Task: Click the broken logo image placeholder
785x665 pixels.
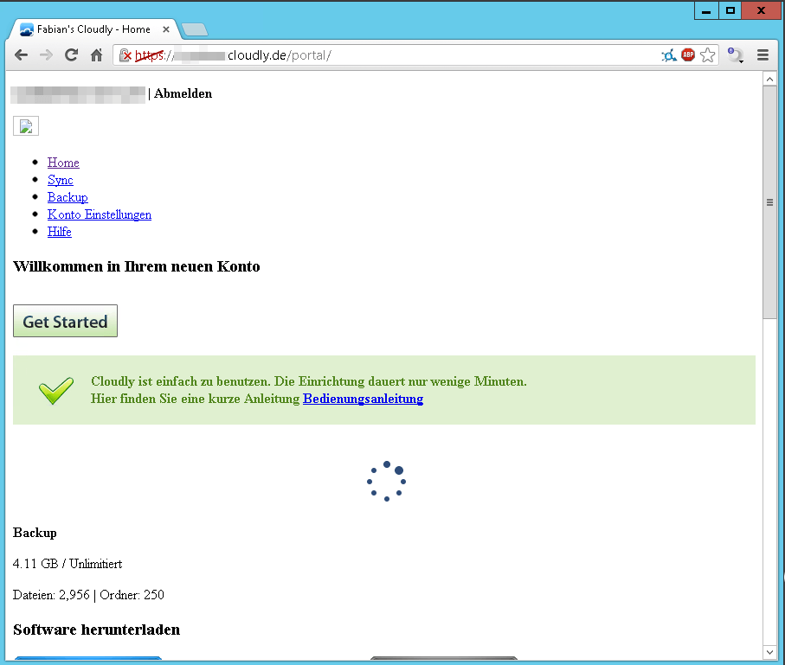Action: [x=26, y=126]
